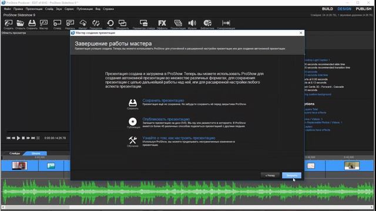376x211 pixels.
Task: Open the Публикация menu
Action: tap(85, 9)
